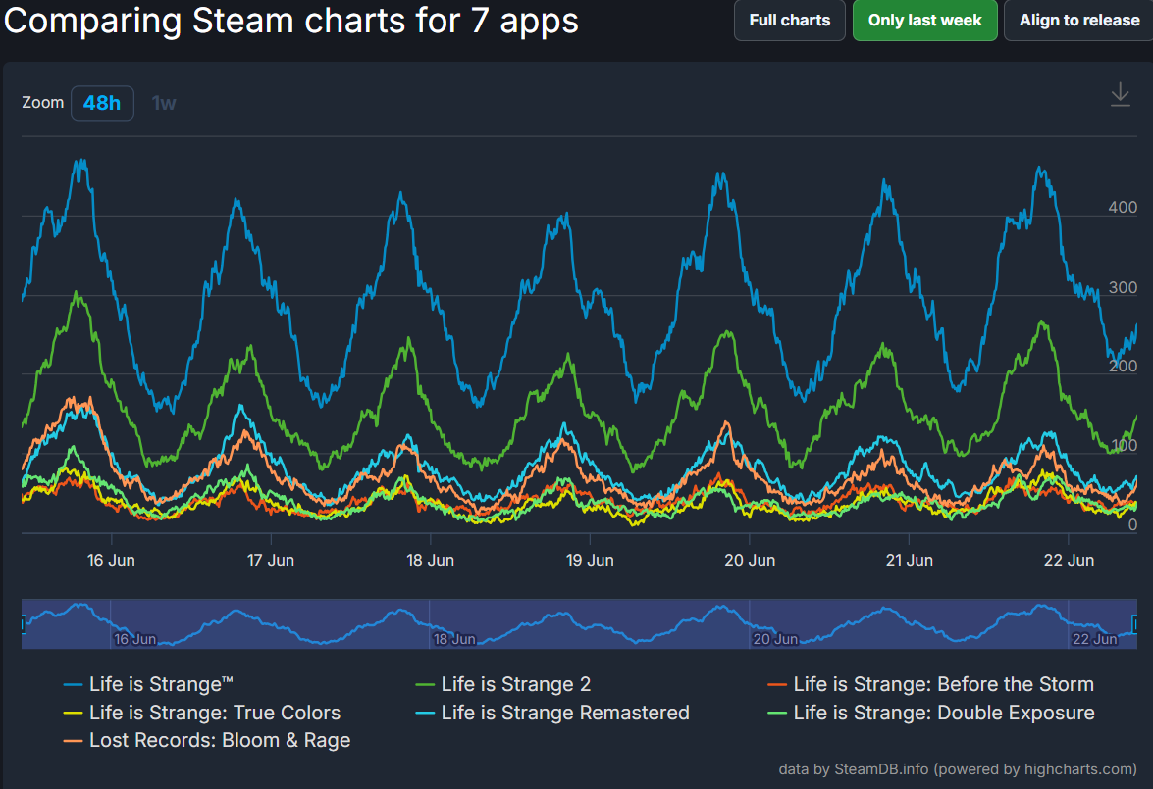Click the Zoom label text
This screenshot has height=789, width=1153.
coord(42,103)
